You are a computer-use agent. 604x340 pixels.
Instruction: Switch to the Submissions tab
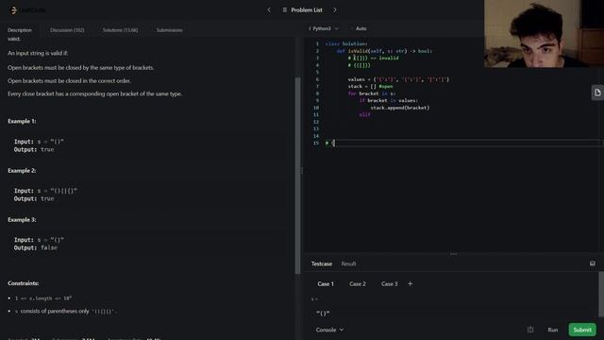pos(170,30)
